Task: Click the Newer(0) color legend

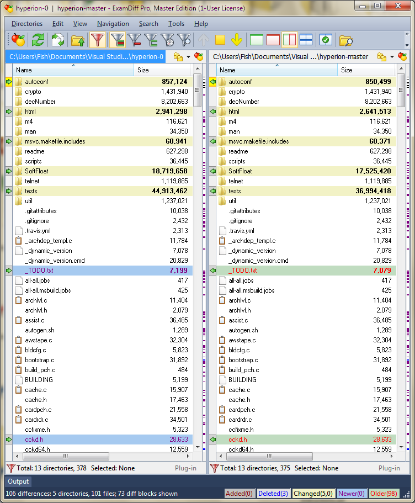Action: click(351, 494)
